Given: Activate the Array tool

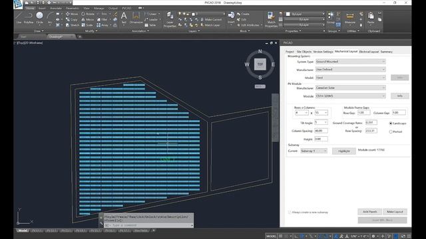Looking at the screenshot, I should pyautogui.click(x=103, y=25).
